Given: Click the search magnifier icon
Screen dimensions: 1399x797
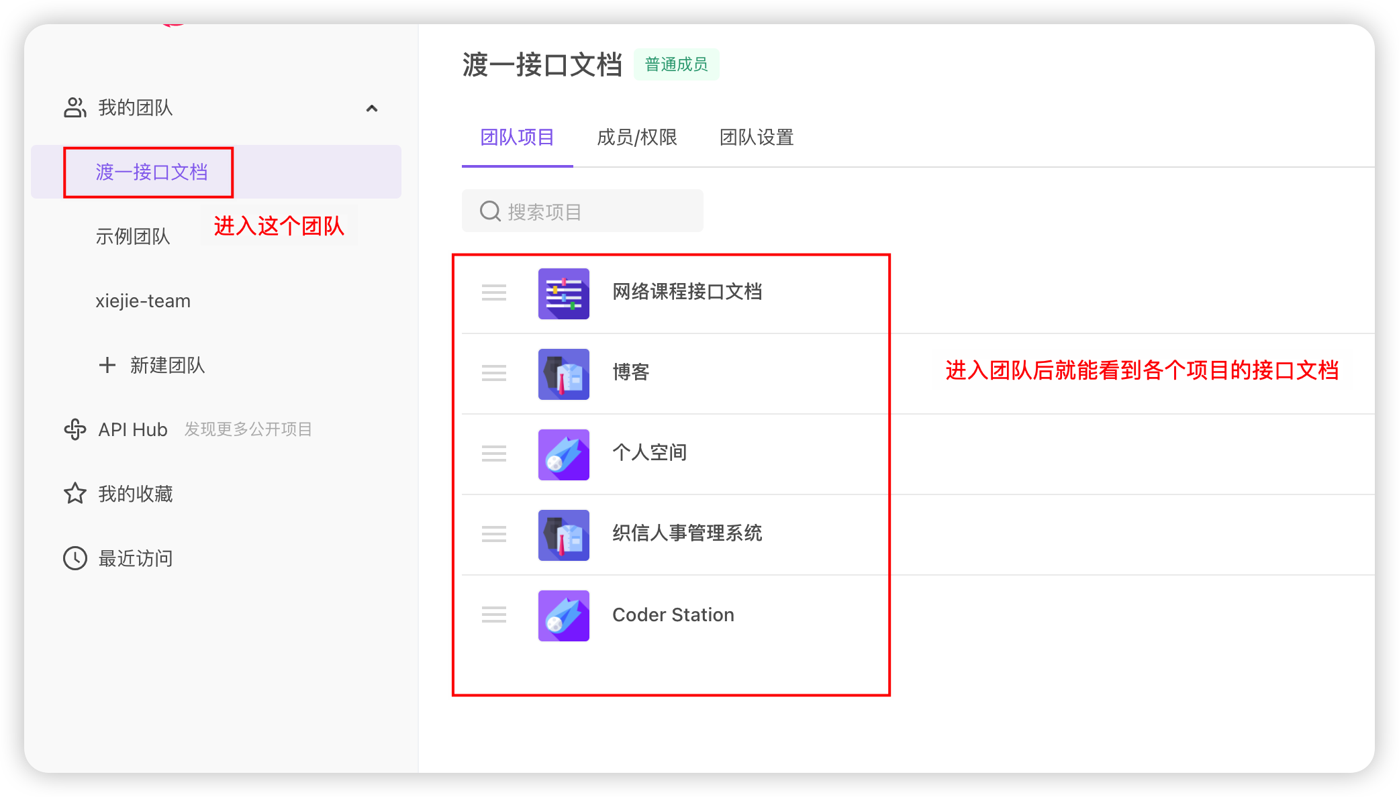Looking at the screenshot, I should [x=490, y=211].
